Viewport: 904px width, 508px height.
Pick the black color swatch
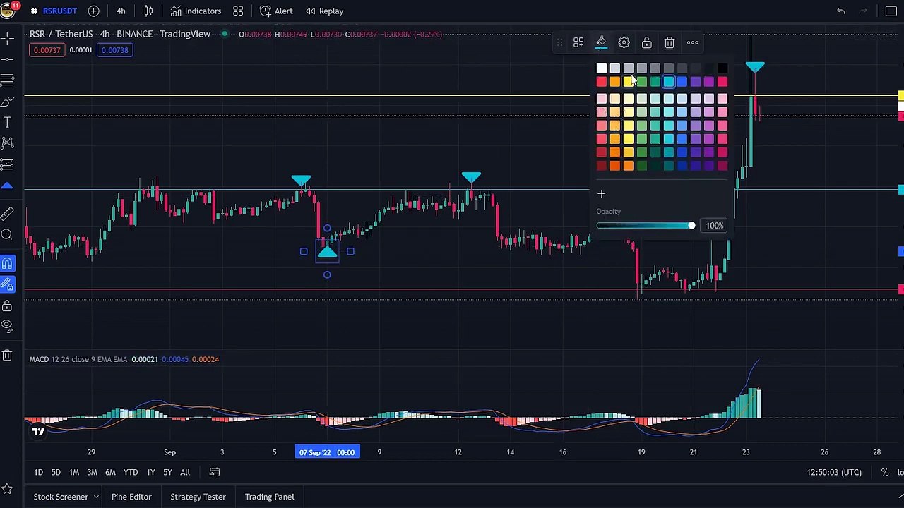[x=722, y=68]
